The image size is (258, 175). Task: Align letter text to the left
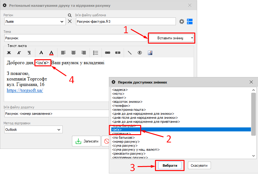63,52
